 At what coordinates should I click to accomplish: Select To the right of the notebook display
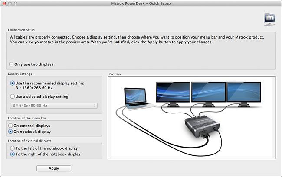click(13, 154)
